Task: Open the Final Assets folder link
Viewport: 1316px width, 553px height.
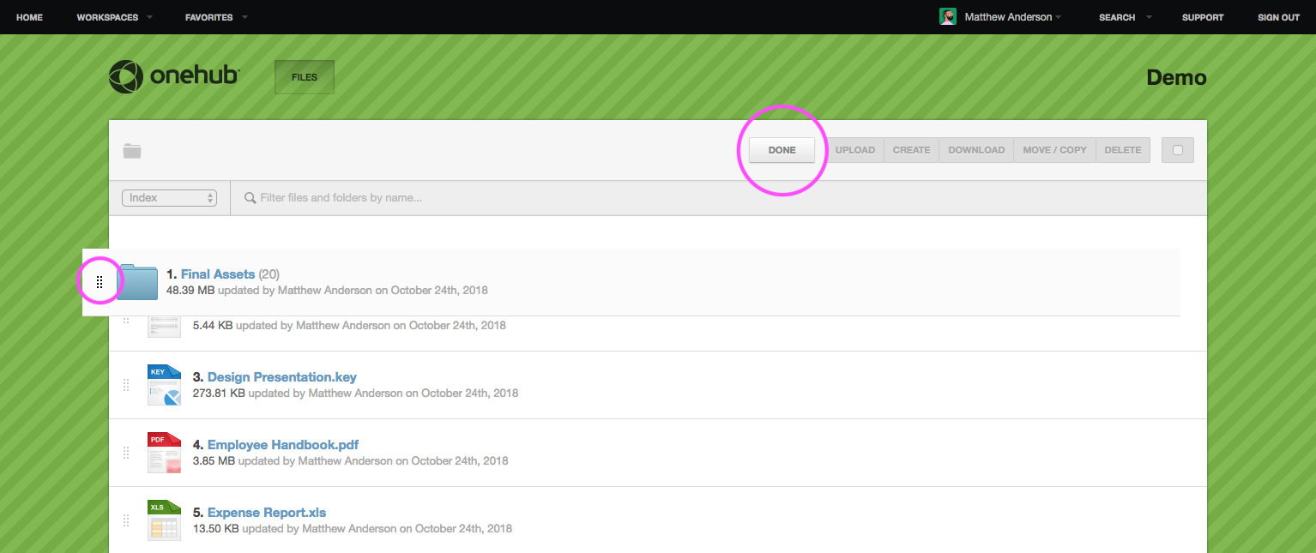Action: tap(218, 274)
